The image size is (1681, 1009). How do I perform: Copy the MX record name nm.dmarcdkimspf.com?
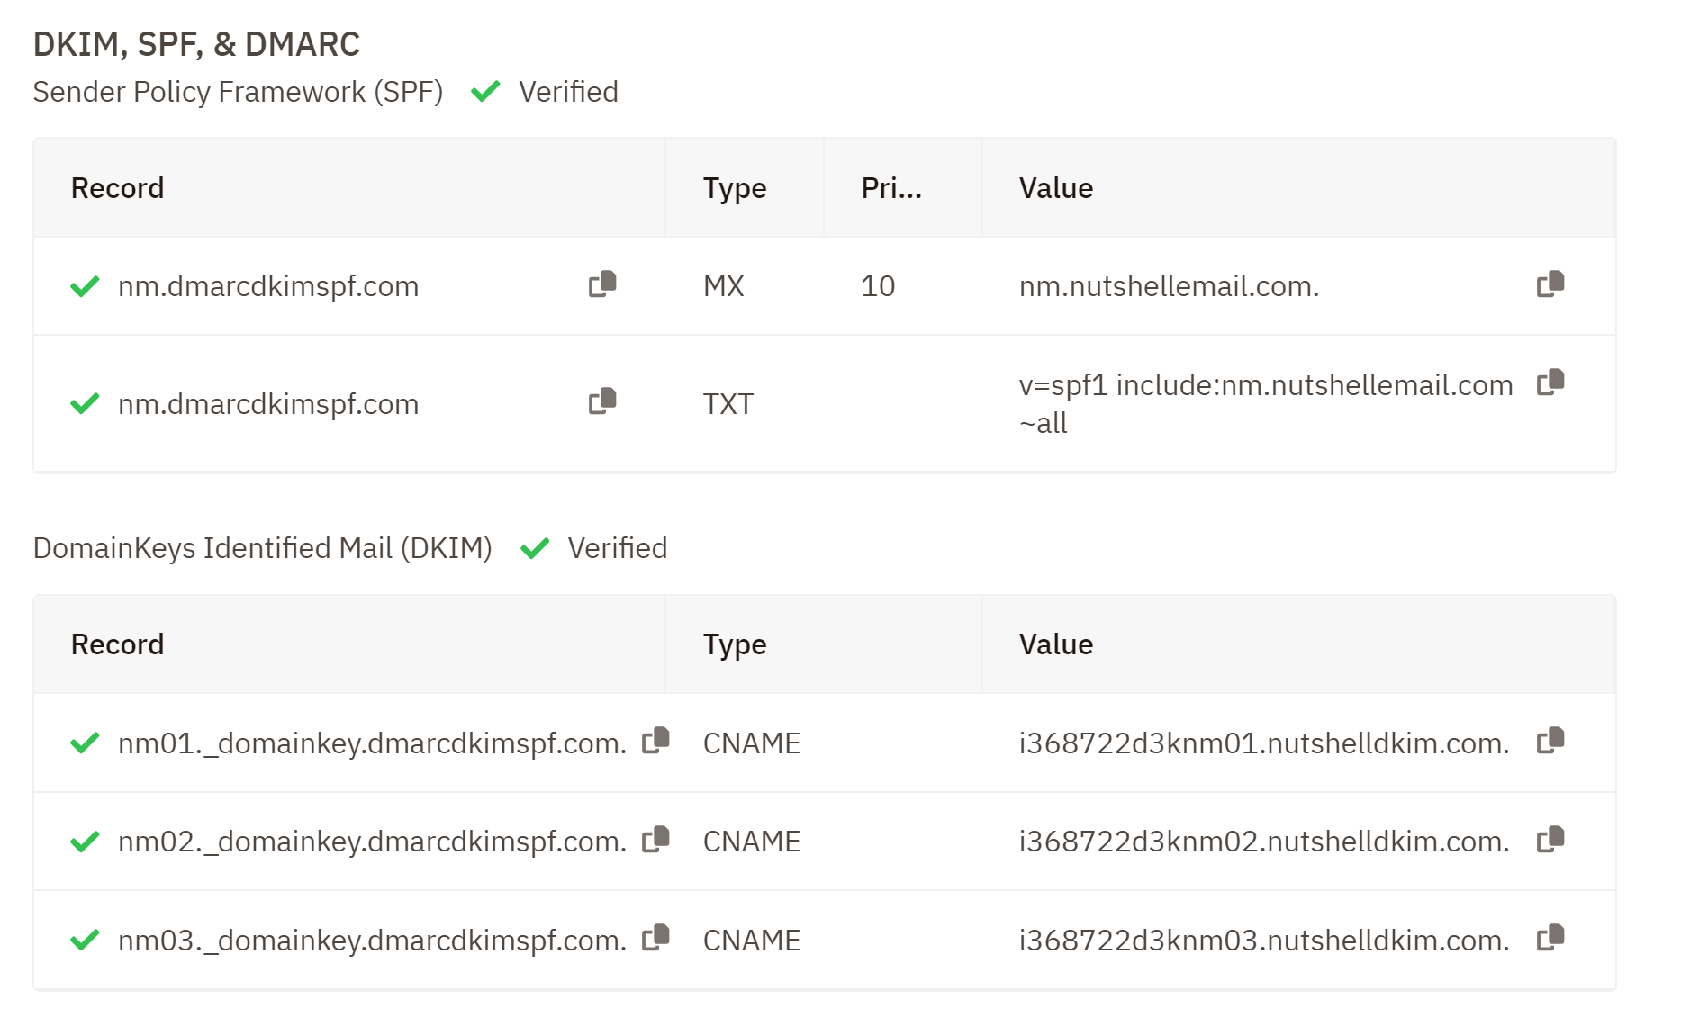click(x=602, y=284)
